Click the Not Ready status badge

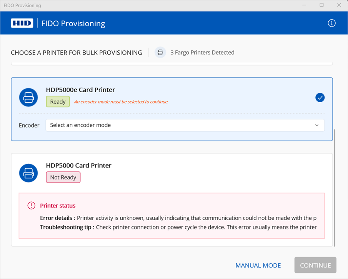pos(63,178)
